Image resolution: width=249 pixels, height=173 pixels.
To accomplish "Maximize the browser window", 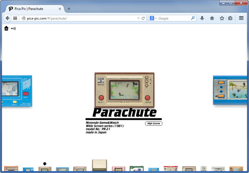I will click(x=231, y=3).
